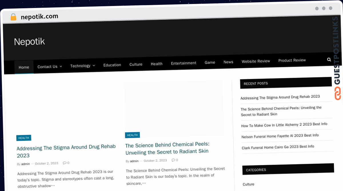Screen dimensions: 343x191
Task: Select the Website Review menu item
Action: (256, 61)
